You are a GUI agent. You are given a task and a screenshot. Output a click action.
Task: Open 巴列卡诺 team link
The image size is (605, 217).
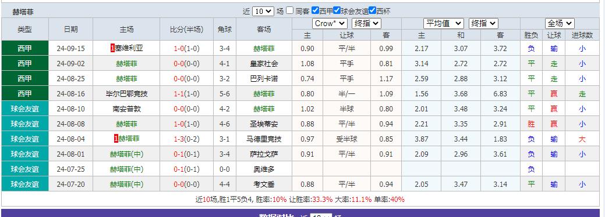pos(264,79)
